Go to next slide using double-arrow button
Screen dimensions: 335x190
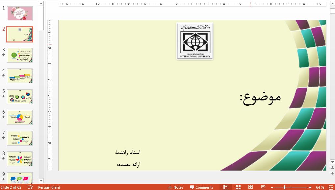coord(332,173)
